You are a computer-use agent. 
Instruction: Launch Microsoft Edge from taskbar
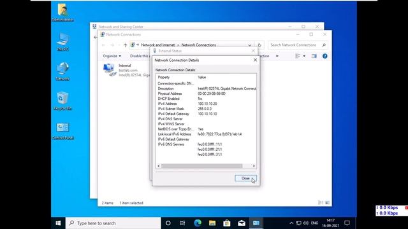(198, 223)
